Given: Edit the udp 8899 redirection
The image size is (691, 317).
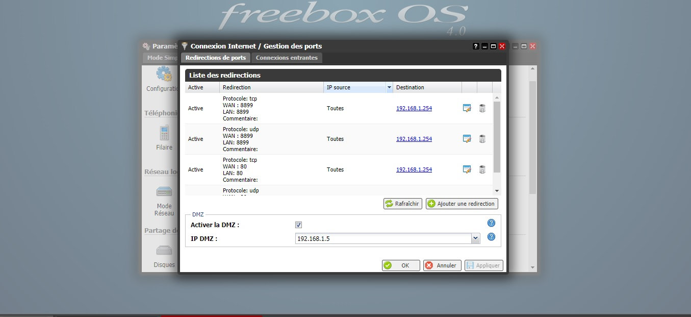Looking at the screenshot, I should [467, 139].
